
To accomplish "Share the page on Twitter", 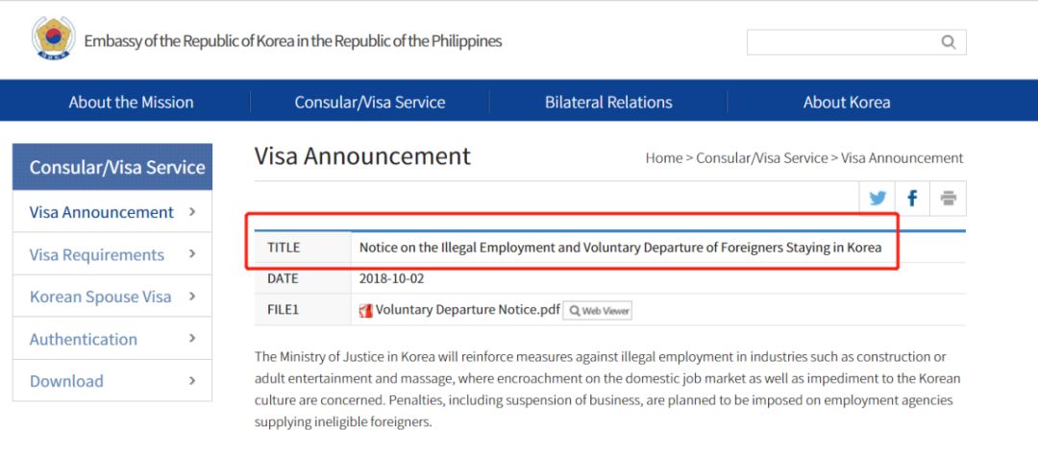I will tap(877, 199).
